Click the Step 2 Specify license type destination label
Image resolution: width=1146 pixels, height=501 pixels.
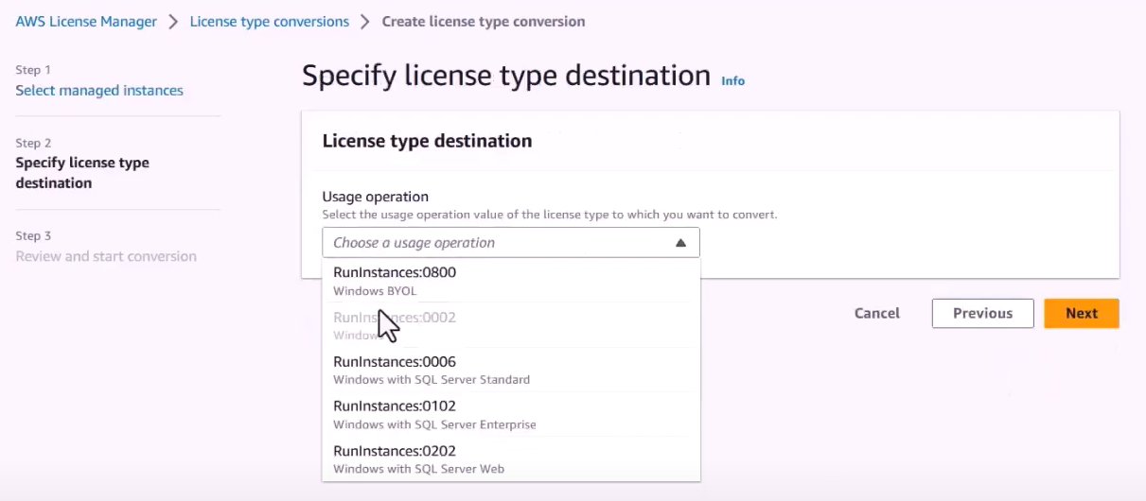(82, 173)
